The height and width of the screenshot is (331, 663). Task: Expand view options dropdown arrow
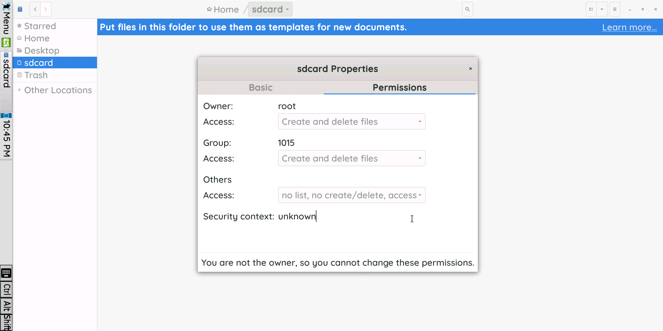(602, 9)
